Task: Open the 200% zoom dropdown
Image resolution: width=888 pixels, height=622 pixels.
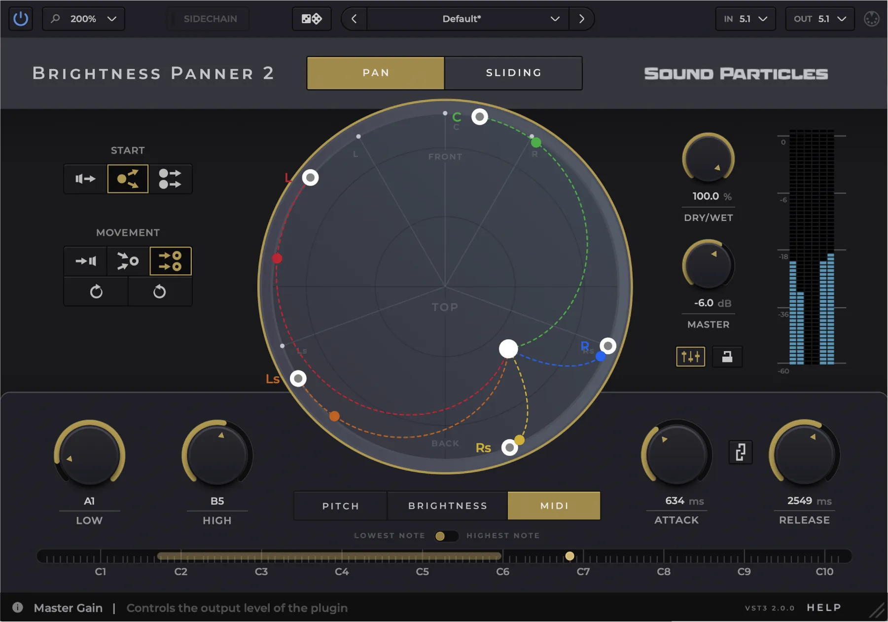Action: click(x=83, y=19)
